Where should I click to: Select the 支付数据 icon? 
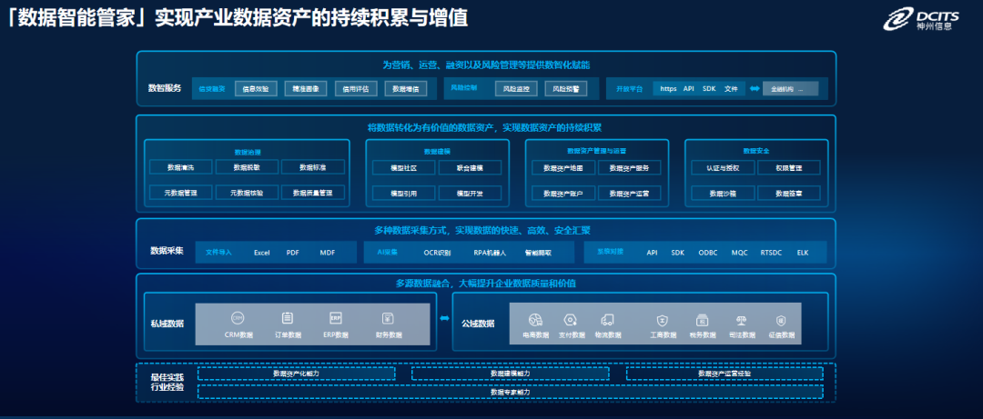(570, 319)
